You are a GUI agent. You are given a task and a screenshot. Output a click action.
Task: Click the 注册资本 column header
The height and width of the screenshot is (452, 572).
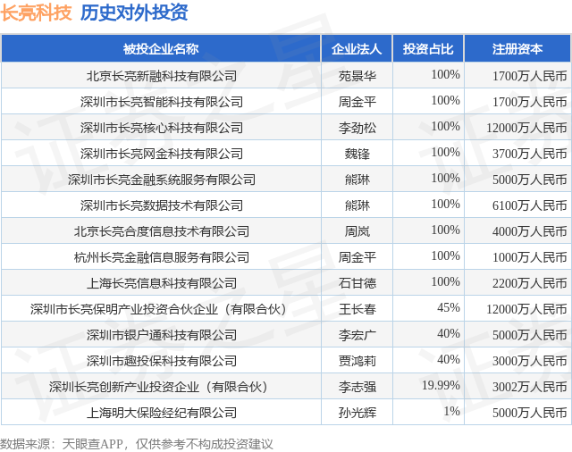coord(517,48)
